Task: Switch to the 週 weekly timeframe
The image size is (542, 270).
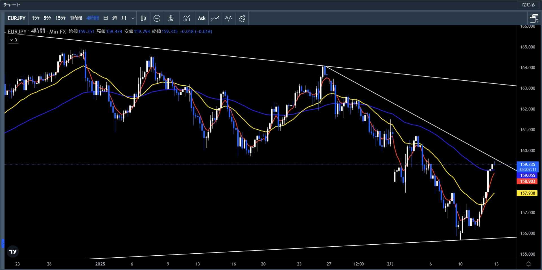Action: 115,18
